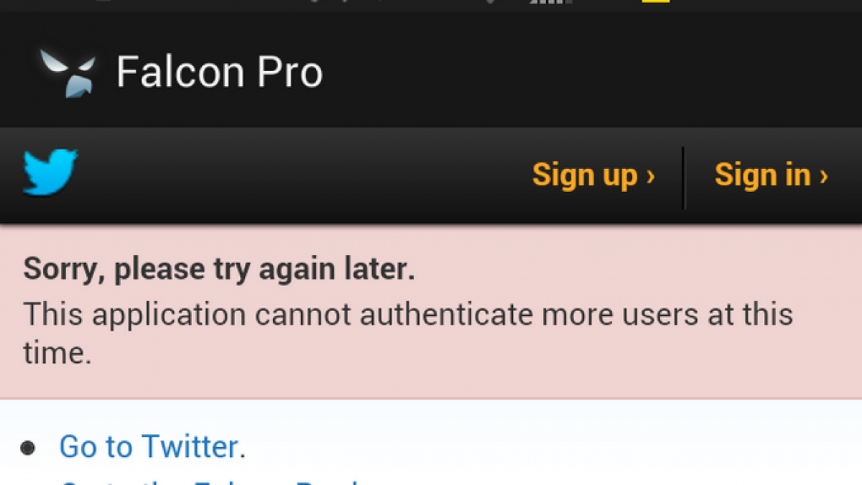Tap empty space in the dark Twitter bar

click(302, 176)
